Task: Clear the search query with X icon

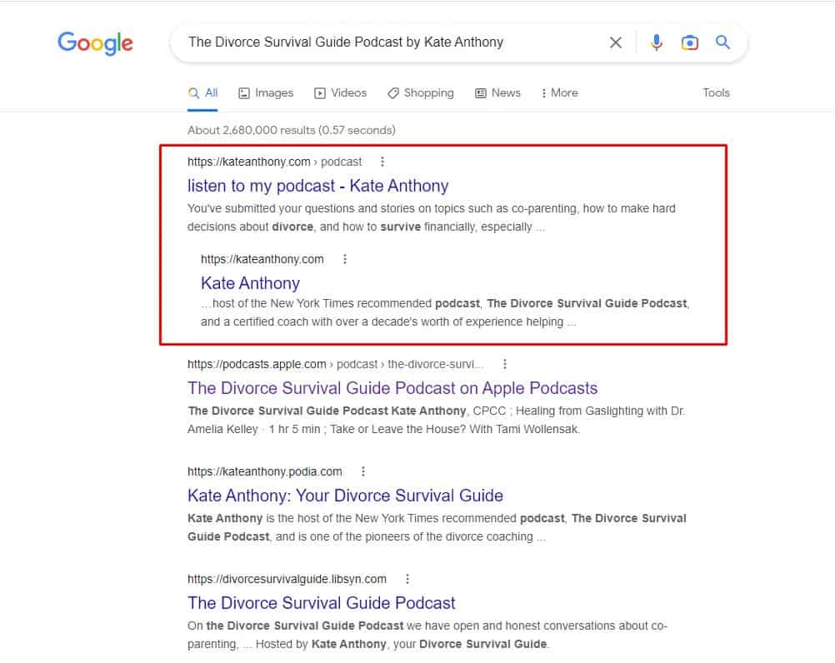Action: pos(616,42)
